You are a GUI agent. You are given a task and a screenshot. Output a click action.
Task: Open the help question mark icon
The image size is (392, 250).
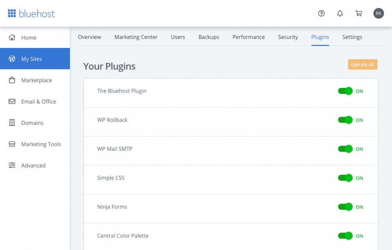pyautogui.click(x=321, y=13)
